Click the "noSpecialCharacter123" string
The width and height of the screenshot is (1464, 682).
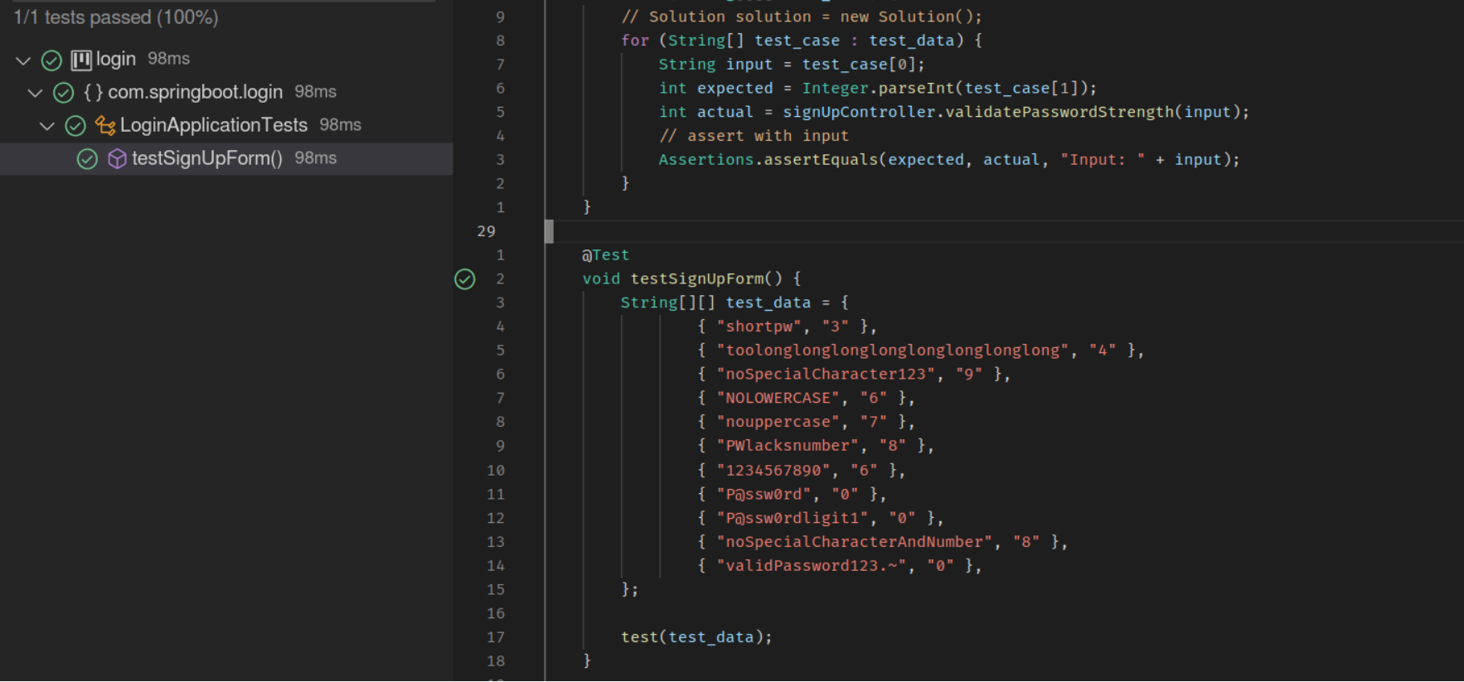tap(826, 375)
